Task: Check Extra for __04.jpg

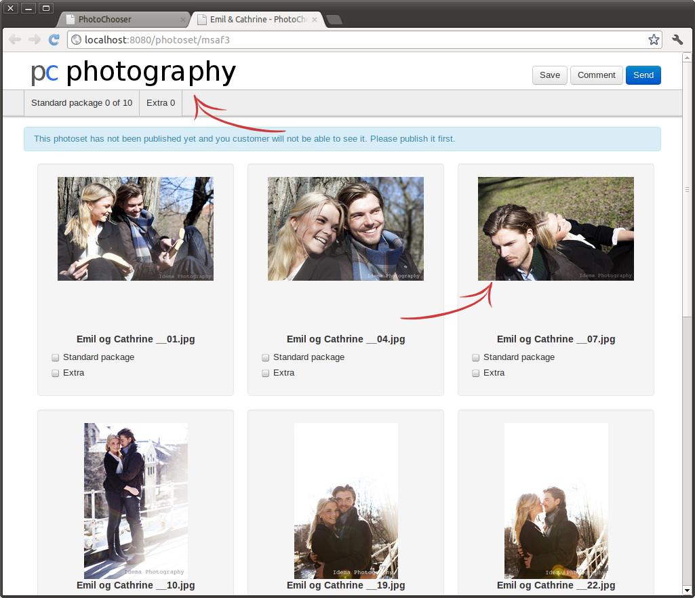Action: click(x=266, y=374)
